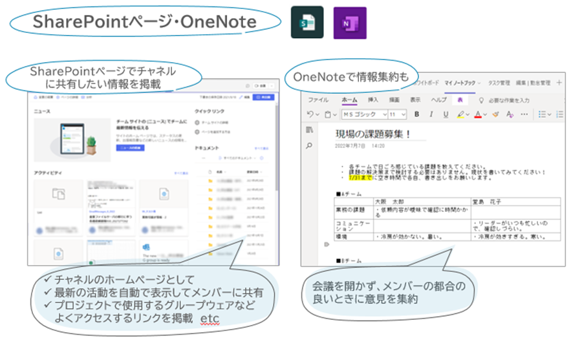Apply the yellow highlighter pen
Viewport: 573px width, 338px height.
click(460, 114)
